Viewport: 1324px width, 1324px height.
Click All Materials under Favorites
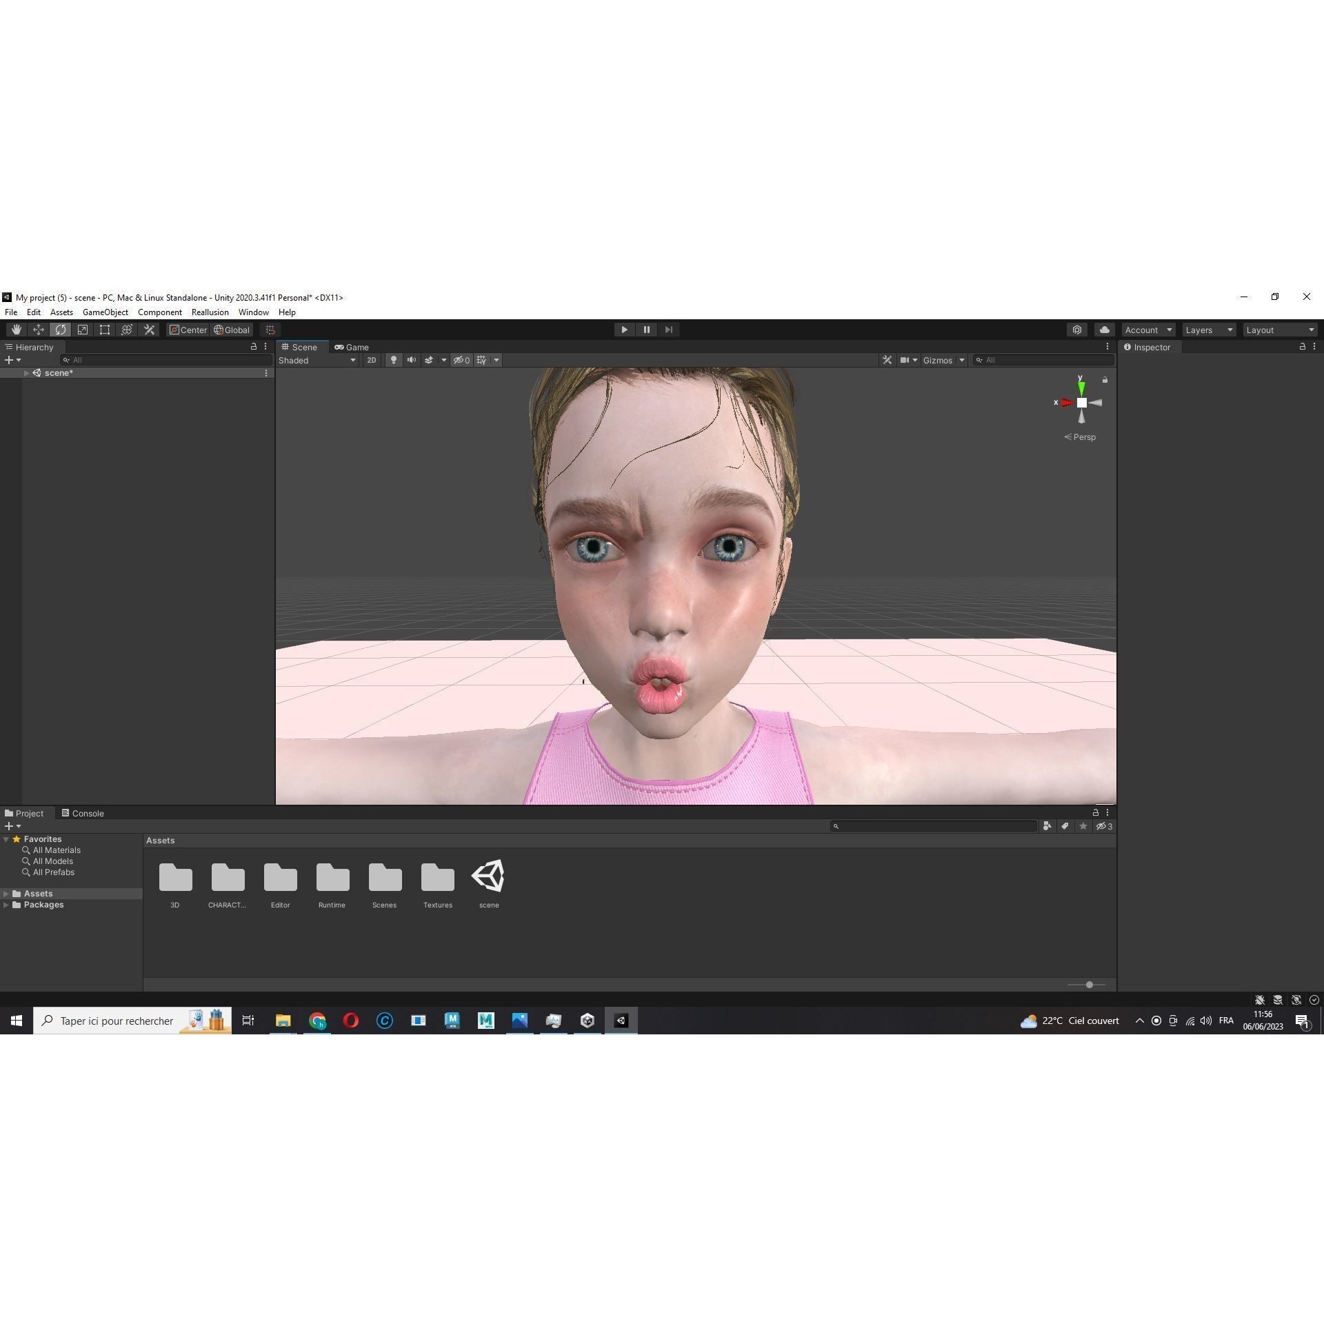57,850
